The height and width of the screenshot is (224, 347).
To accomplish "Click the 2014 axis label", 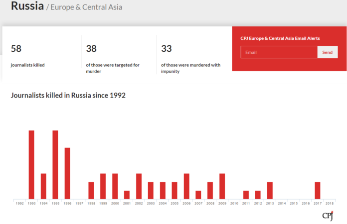I will click(x=282, y=203).
